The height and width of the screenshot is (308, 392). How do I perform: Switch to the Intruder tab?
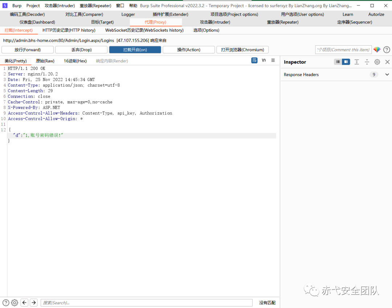tap(215, 22)
